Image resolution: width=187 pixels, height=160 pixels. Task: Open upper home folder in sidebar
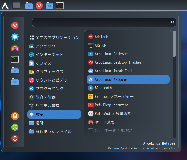click(15, 70)
